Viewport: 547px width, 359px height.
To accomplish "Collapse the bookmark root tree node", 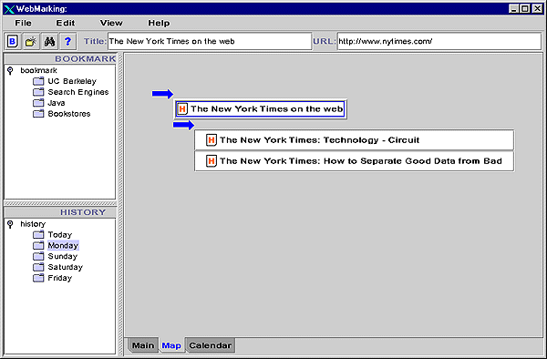I will 10,71.
